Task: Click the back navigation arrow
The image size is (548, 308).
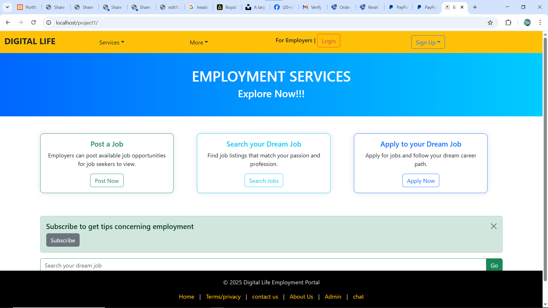Action: pos(8,22)
